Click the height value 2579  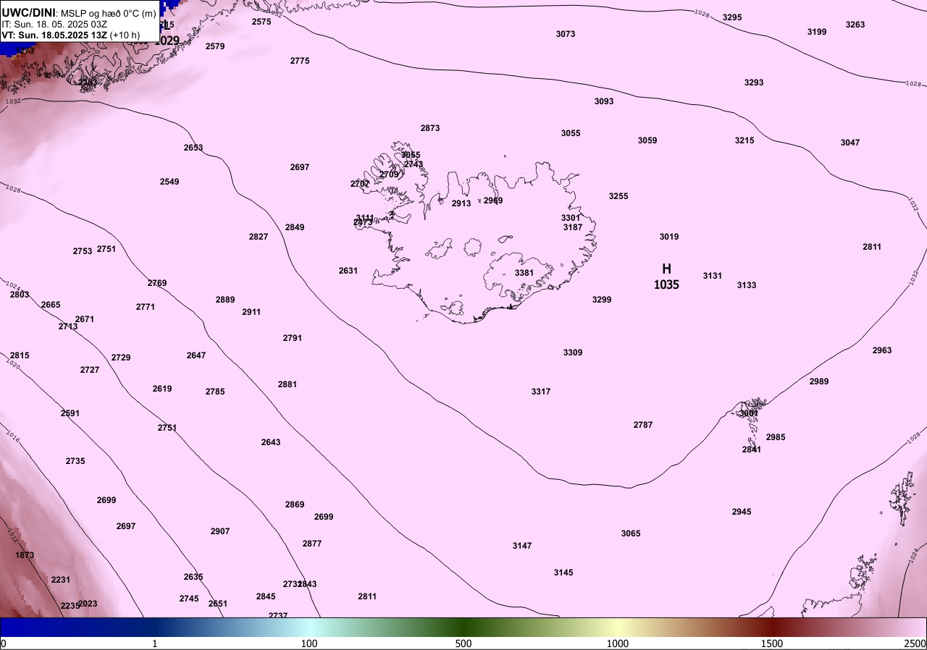pyautogui.click(x=215, y=46)
